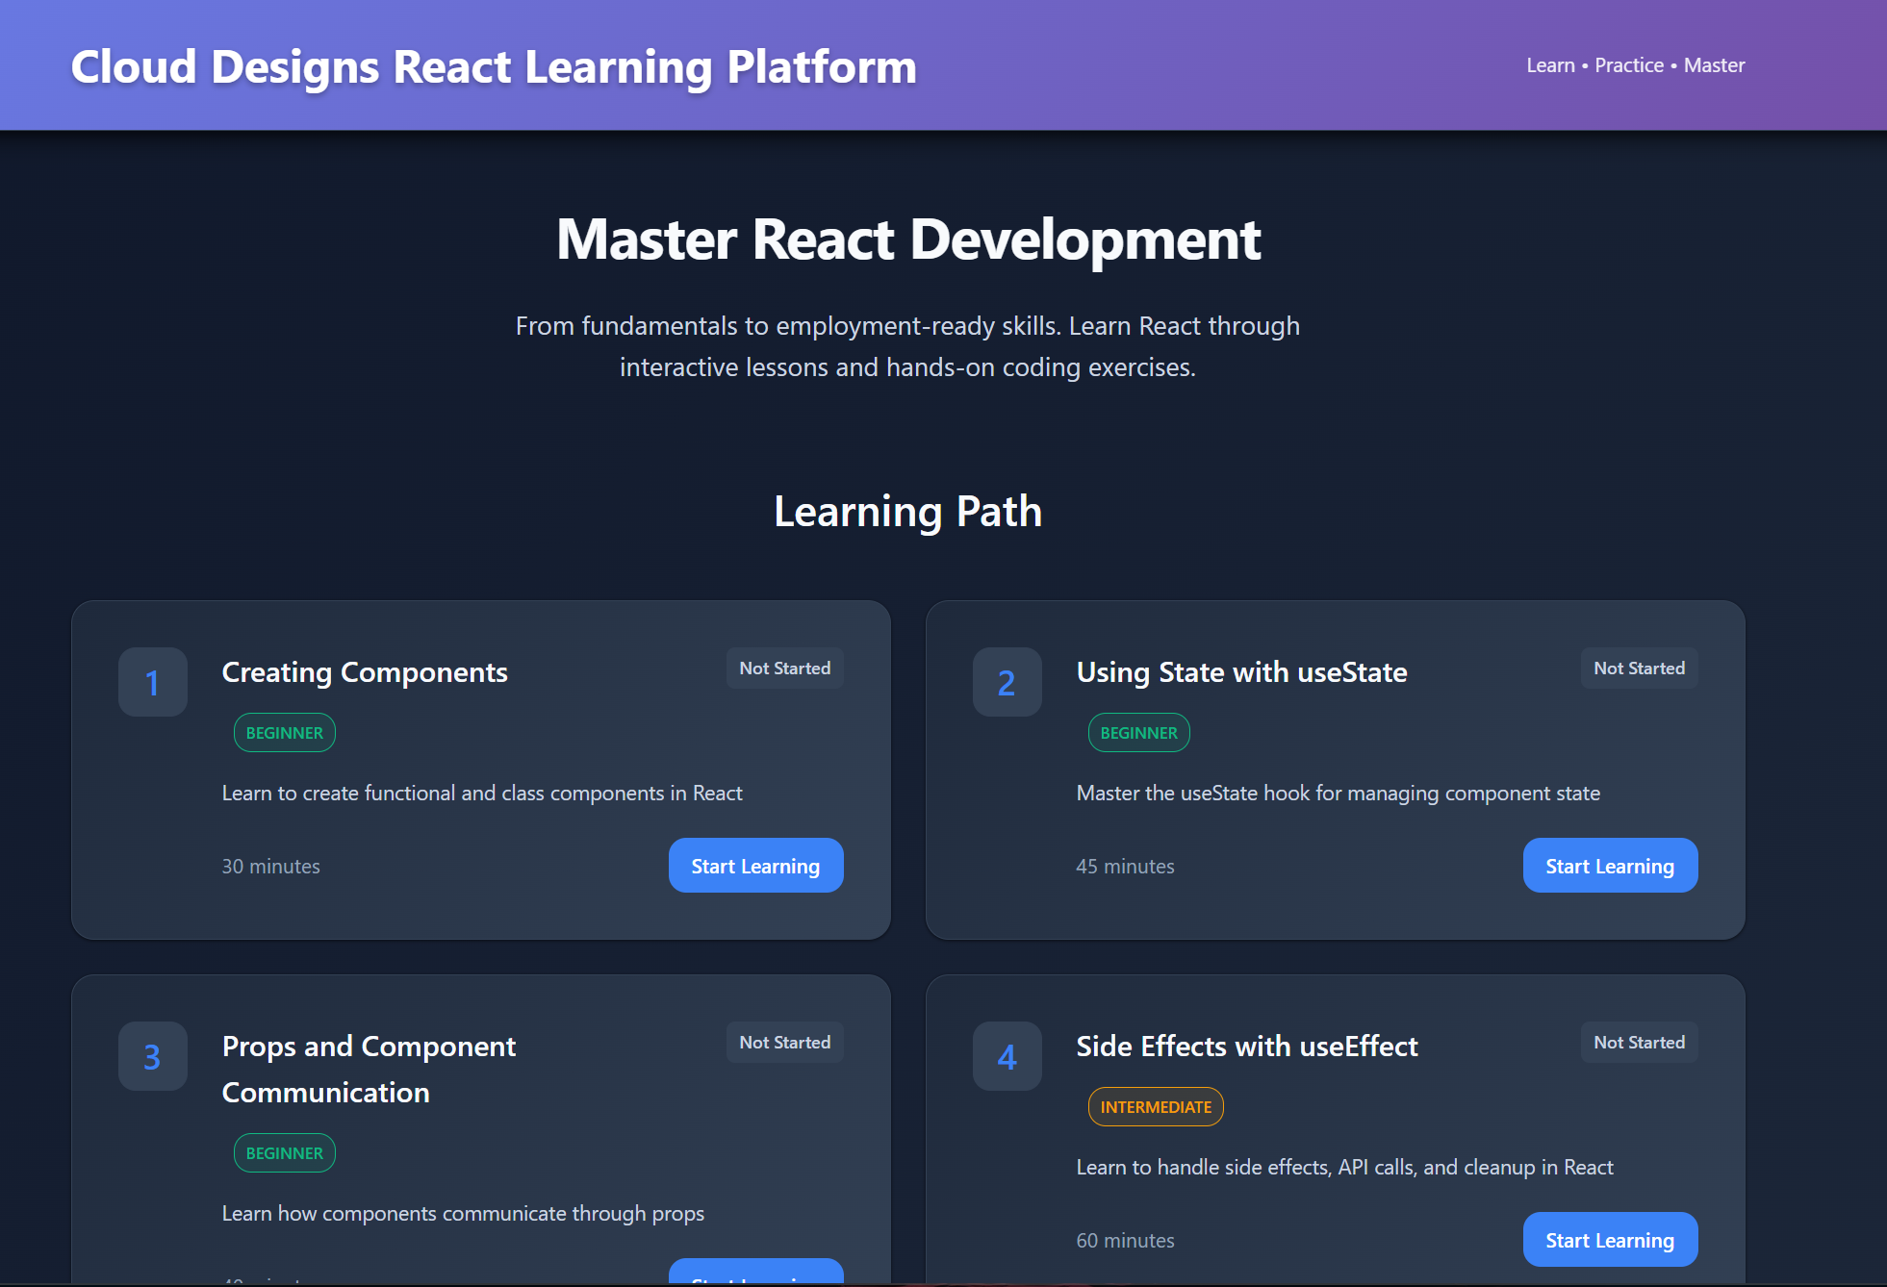Select the 60 minutes duration label
The height and width of the screenshot is (1287, 1887).
click(x=1125, y=1240)
